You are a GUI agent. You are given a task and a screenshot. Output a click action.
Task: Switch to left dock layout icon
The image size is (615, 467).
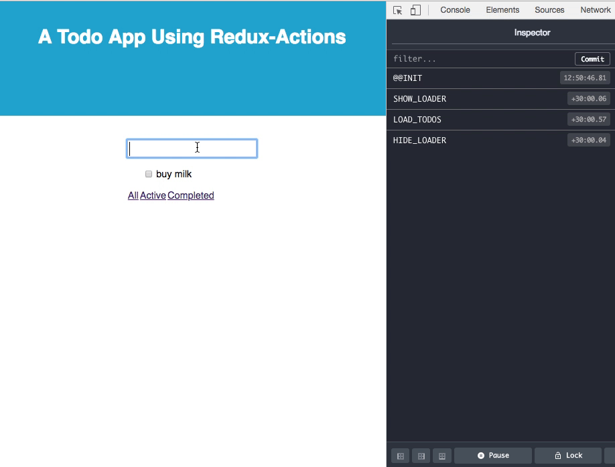click(401, 456)
